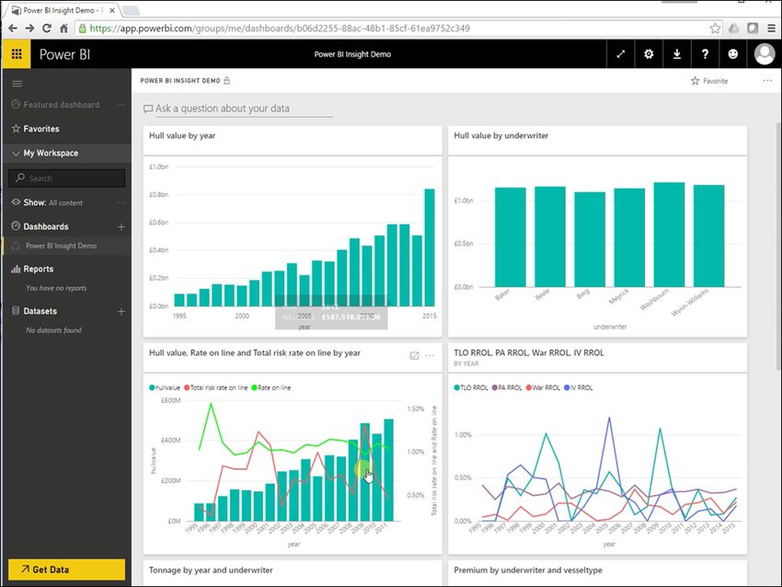Collapse the navigation pane hamburger icon

(x=17, y=84)
